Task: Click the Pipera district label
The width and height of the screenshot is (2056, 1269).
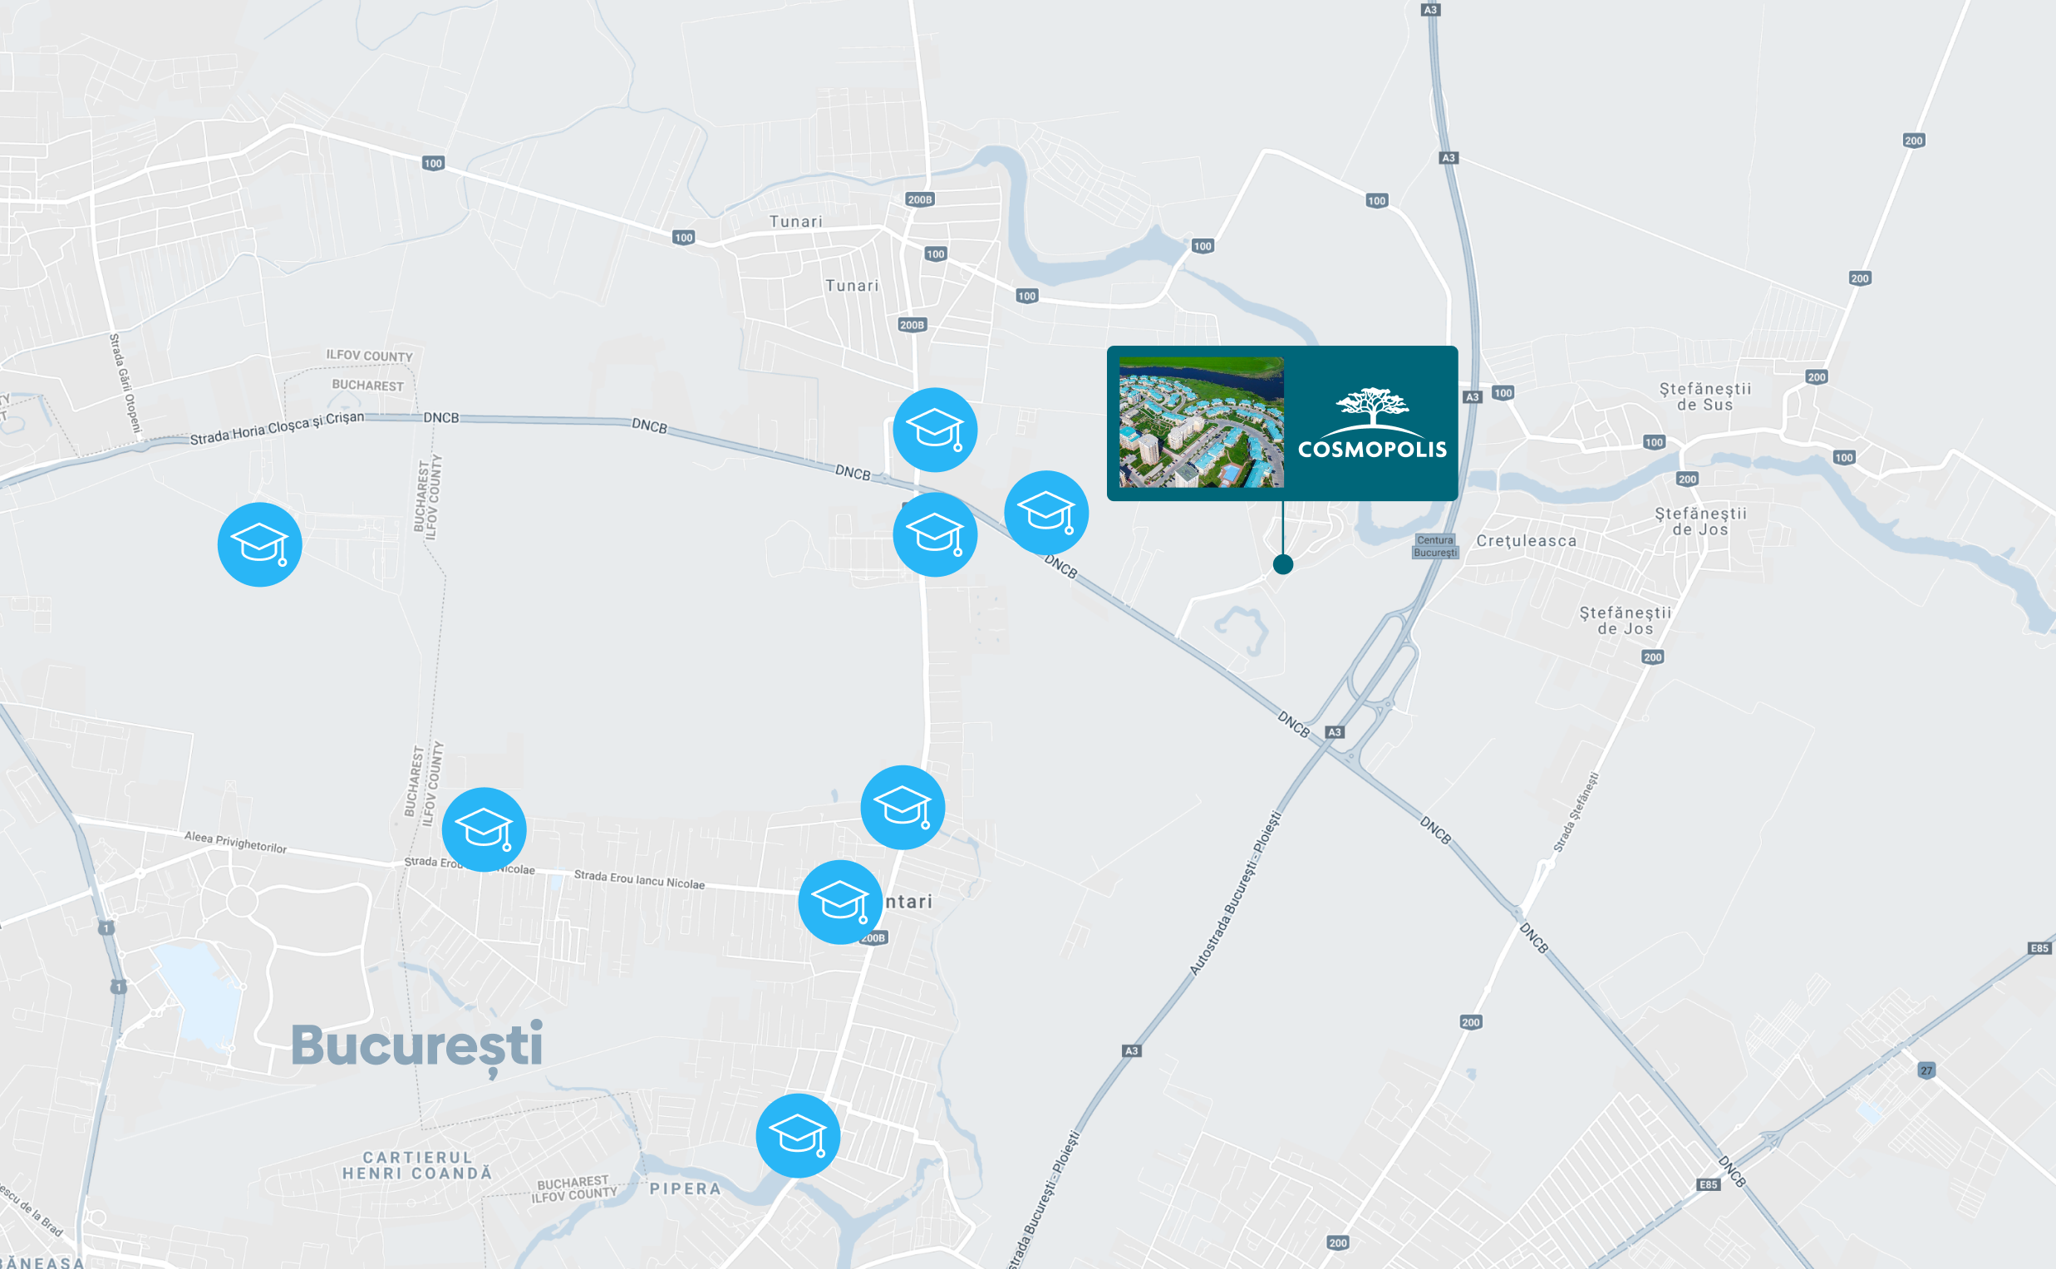Action: tap(686, 1189)
